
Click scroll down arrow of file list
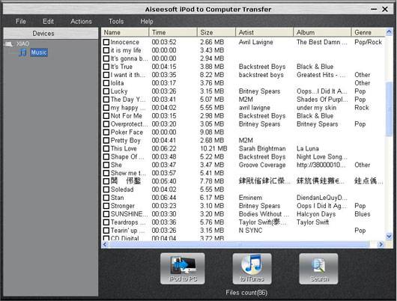(389, 236)
